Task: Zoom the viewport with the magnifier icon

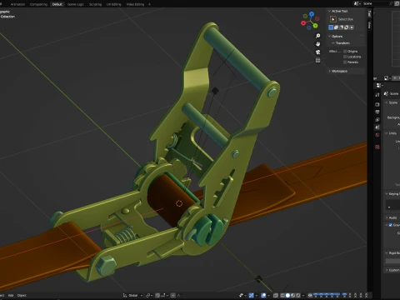Action: [x=317, y=36]
